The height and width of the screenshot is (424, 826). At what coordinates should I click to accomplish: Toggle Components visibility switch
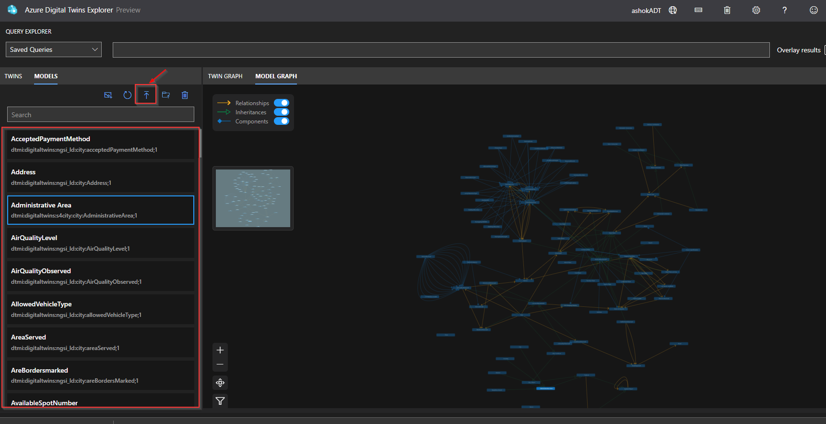pos(282,121)
